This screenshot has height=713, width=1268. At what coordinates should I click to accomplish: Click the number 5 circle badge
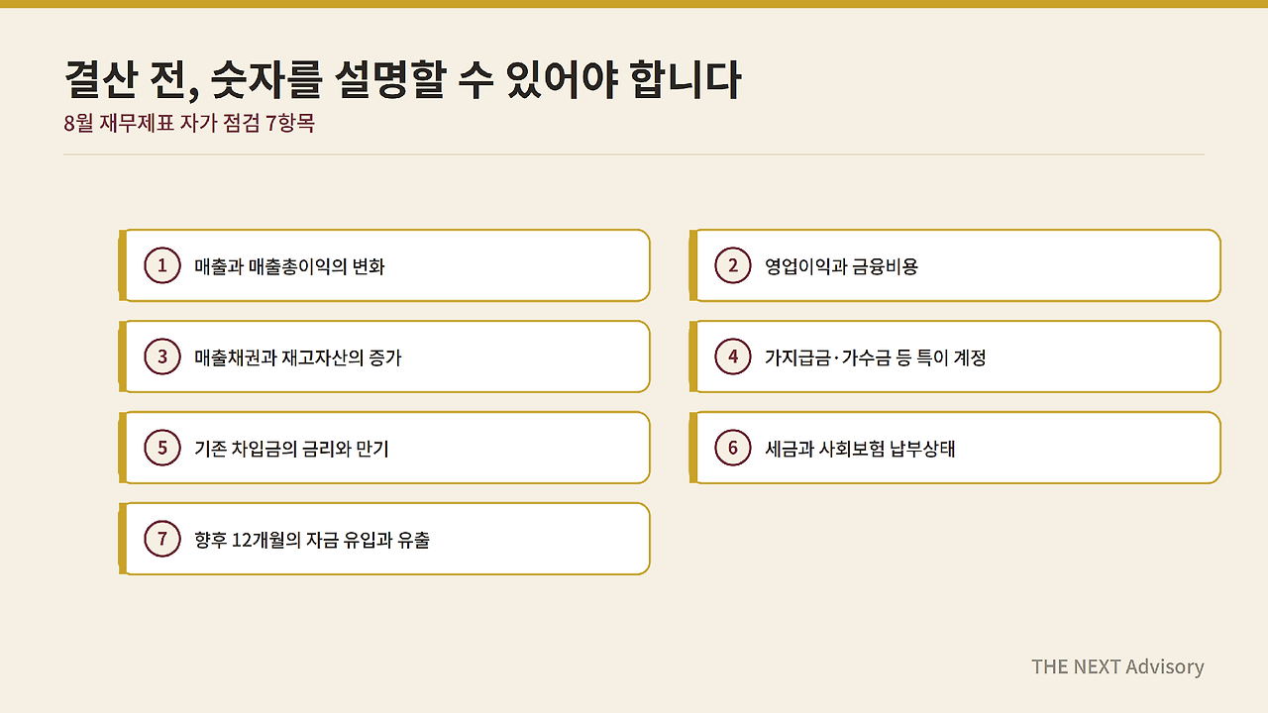(162, 448)
